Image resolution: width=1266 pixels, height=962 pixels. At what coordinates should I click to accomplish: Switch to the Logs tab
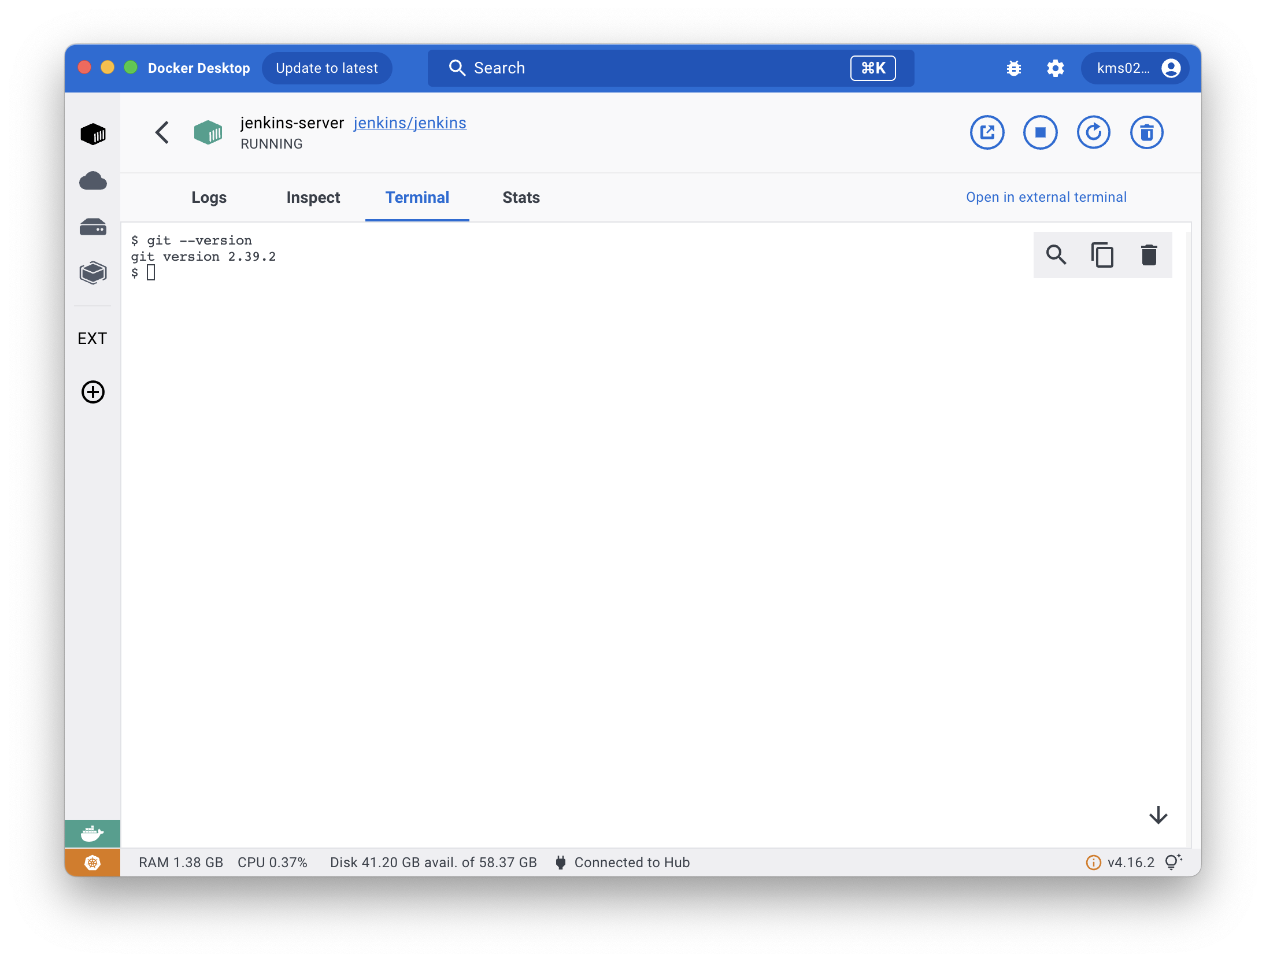click(x=209, y=198)
